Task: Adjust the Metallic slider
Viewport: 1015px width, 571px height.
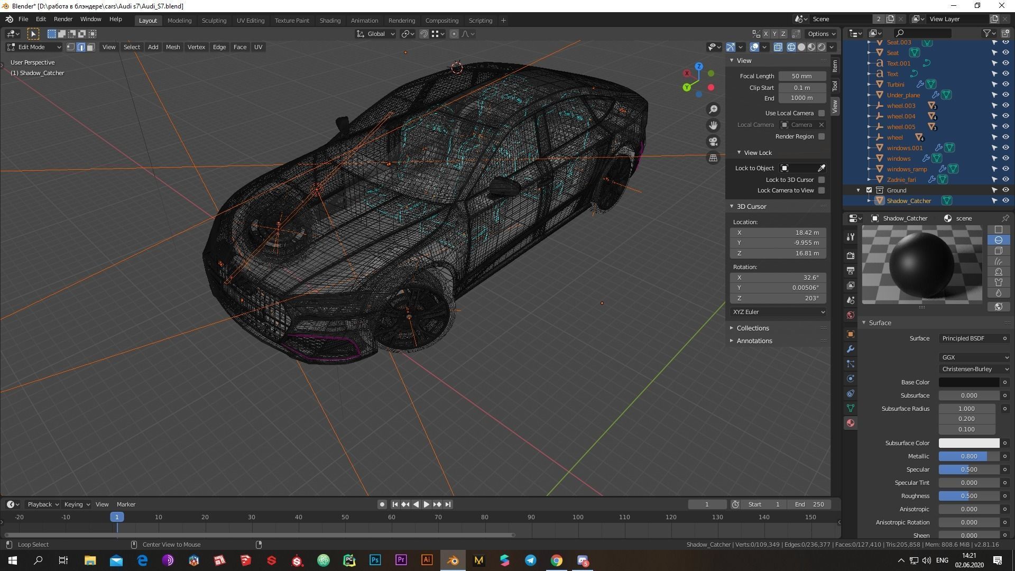Action: pyautogui.click(x=969, y=456)
